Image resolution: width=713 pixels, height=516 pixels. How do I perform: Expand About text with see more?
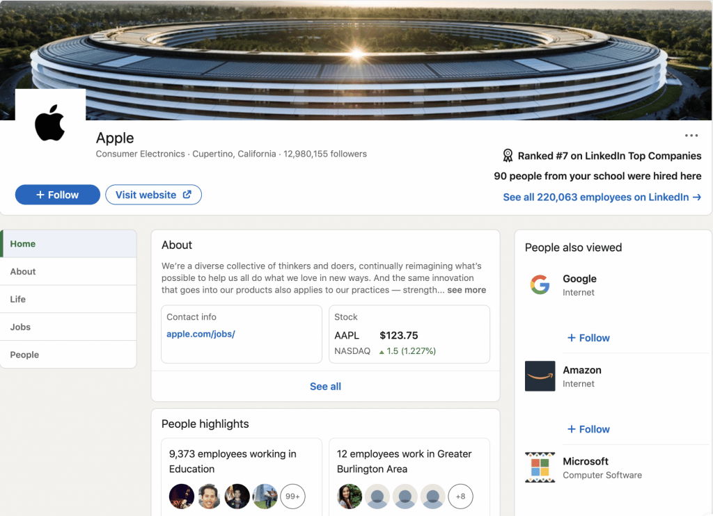click(467, 290)
